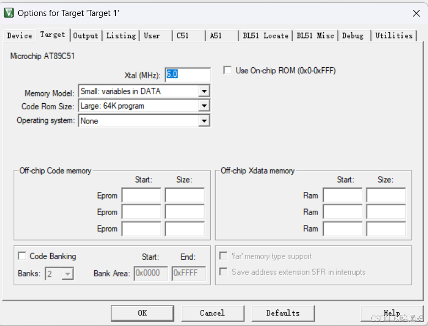Screen dimensions: 428x326
Task: Open the Output tab
Action: 85,35
